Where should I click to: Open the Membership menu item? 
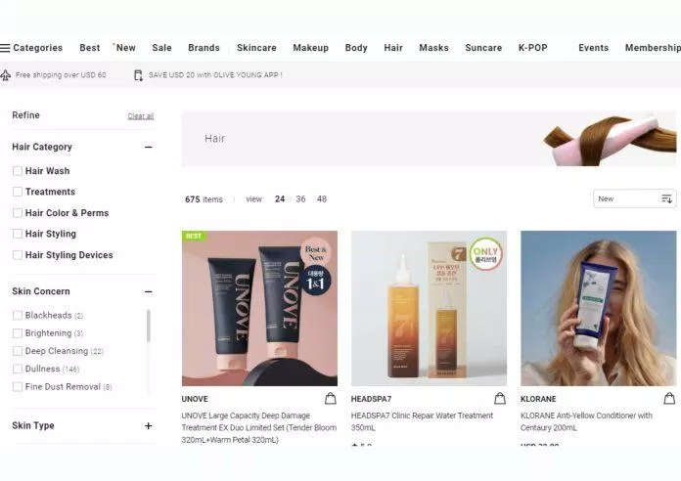point(653,48)
